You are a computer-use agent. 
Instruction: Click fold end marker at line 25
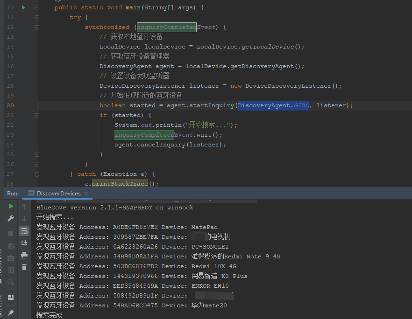37,154
